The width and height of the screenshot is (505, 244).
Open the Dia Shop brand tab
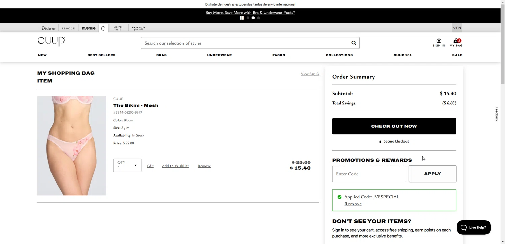coord(48,28)
